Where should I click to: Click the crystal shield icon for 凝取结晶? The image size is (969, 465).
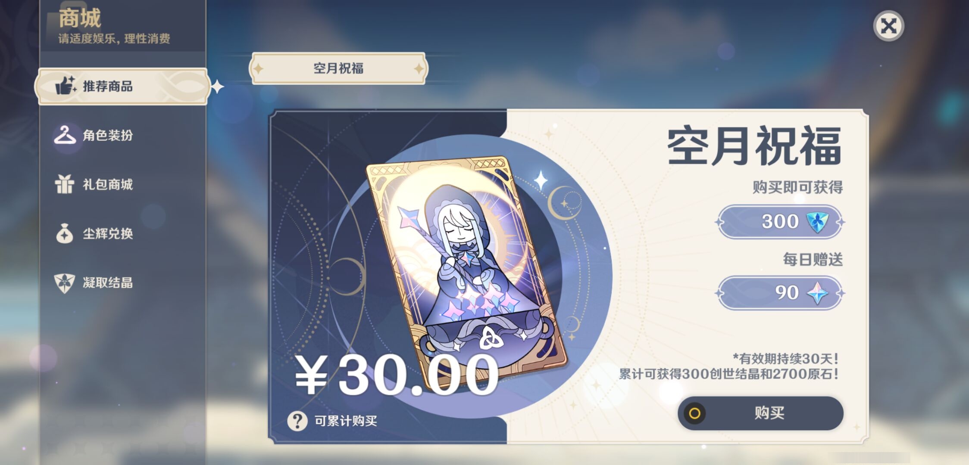pos(65,283)
